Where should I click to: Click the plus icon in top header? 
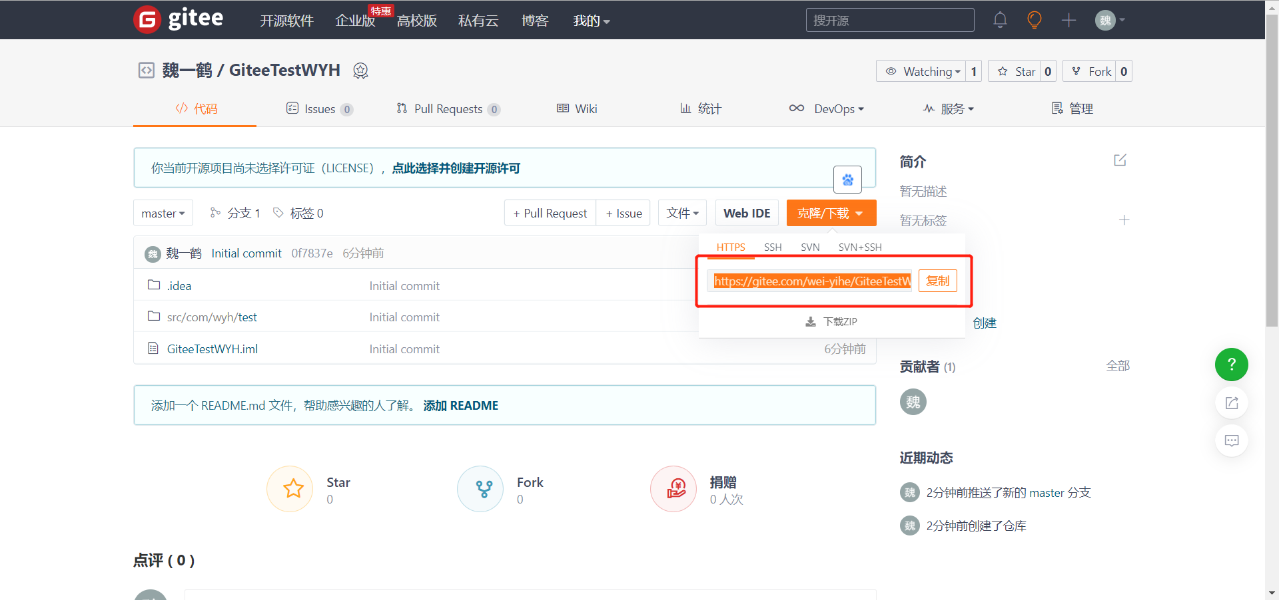tap(1068, 20)
